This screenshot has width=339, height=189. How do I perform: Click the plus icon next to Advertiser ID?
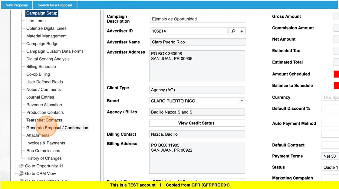[x=242, y=31]
